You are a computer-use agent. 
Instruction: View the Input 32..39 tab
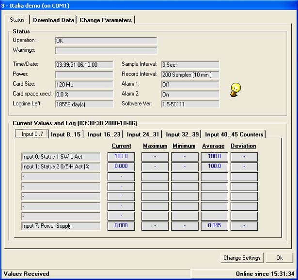point(182,134)
